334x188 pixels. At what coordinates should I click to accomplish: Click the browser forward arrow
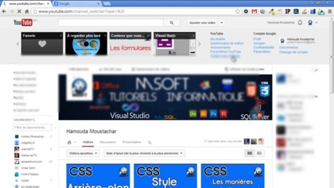(x=11, y=11)
